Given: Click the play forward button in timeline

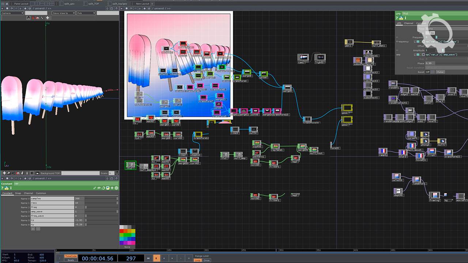Looking at the screenshot, I should click(172, 258).
